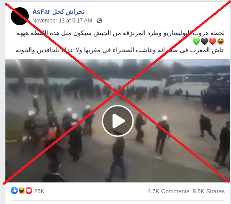Click the globe public audience icon
This screenshot has height=204, width=231.
(x=99, y=21)
